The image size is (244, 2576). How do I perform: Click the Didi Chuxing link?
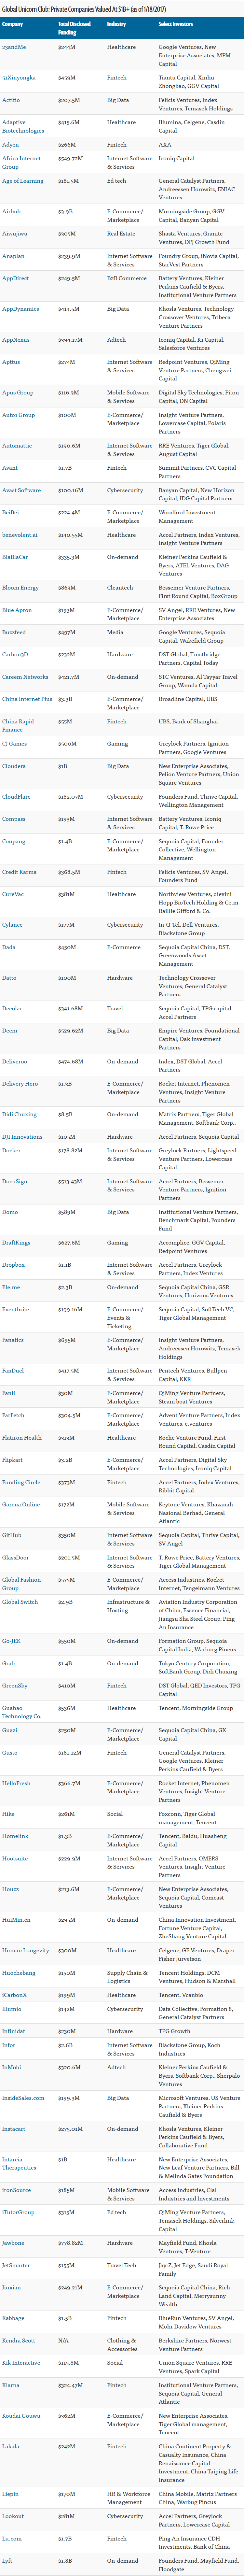(19, 1113)
